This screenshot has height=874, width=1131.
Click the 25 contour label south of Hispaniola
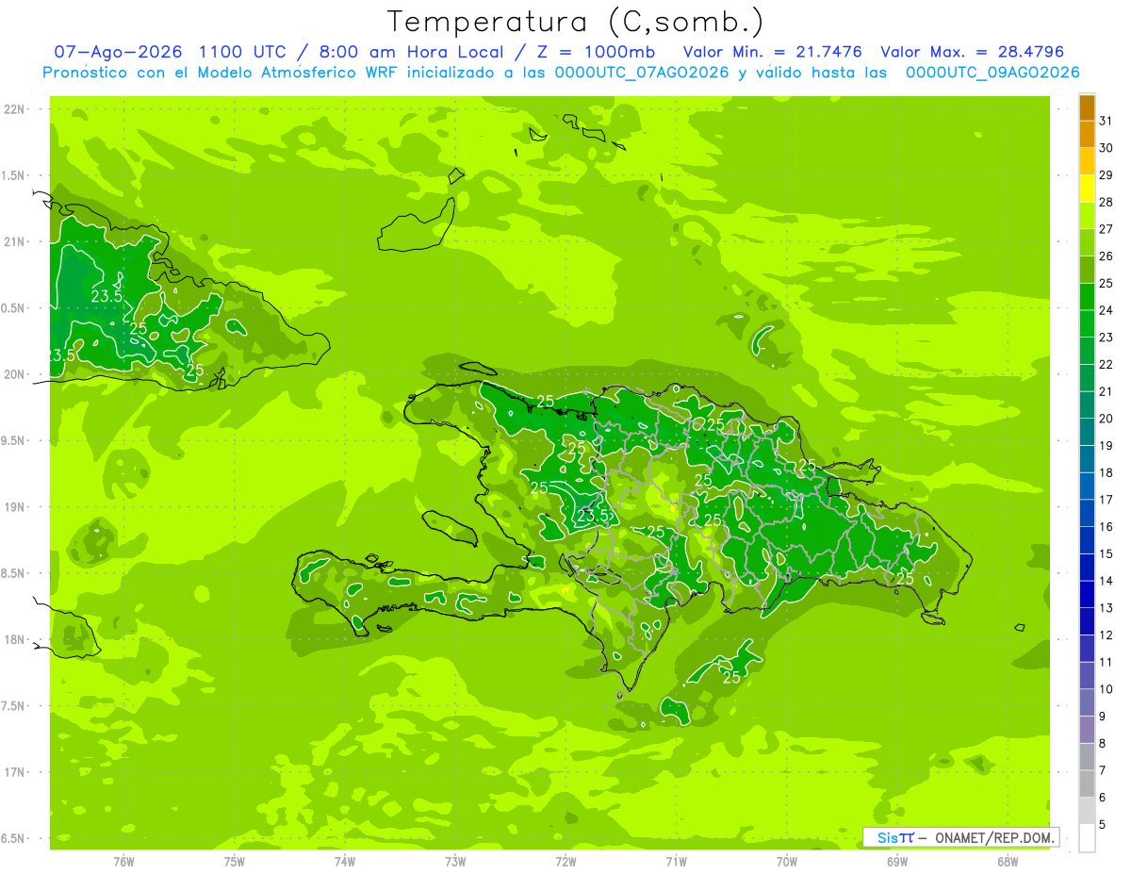(x=731, y=677)
